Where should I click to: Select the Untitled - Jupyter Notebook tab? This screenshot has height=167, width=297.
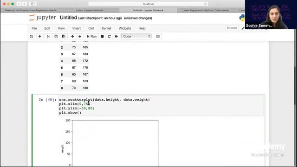(x=148, y=10)
